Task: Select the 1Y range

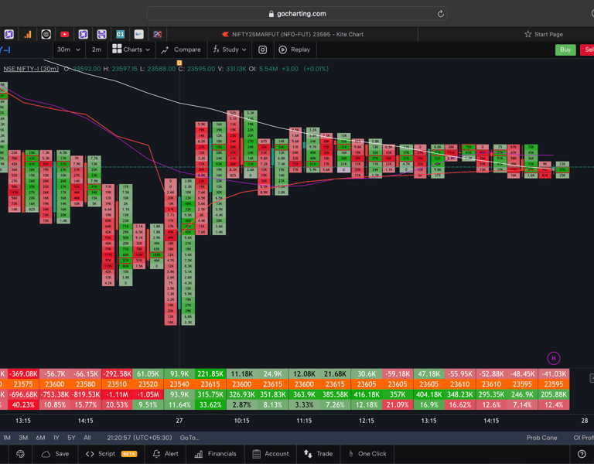Action: (x=56, y=438)
